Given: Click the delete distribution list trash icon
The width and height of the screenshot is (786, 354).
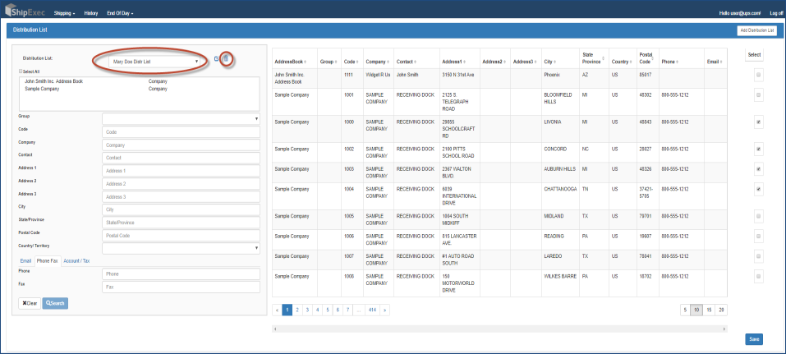Looking at the screenshot, I should pyautogui.click(x=226, y=59).
